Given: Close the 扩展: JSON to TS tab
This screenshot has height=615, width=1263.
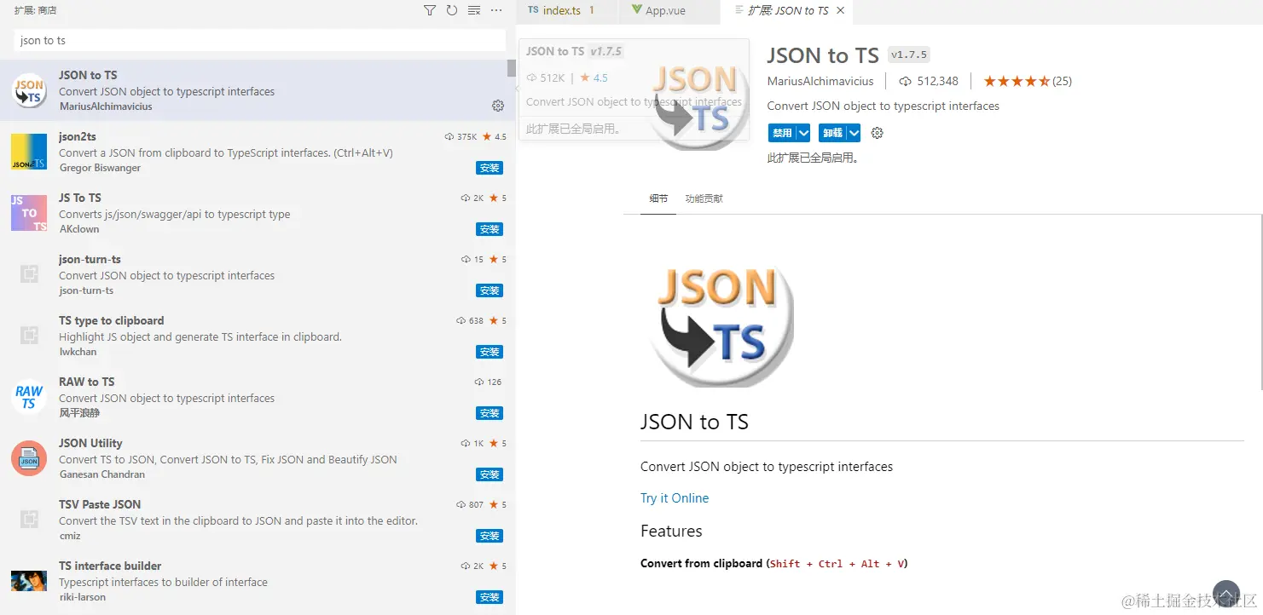Looking at the screenshot, I should [x=841, y=11].
